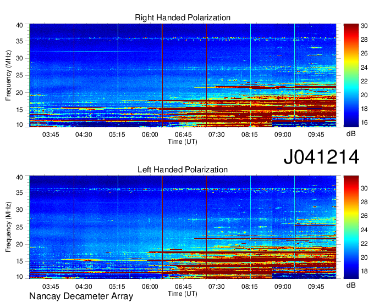Click the 24 dB value on upper colorbar
The image size is (374, 303).
coord(364,68)
